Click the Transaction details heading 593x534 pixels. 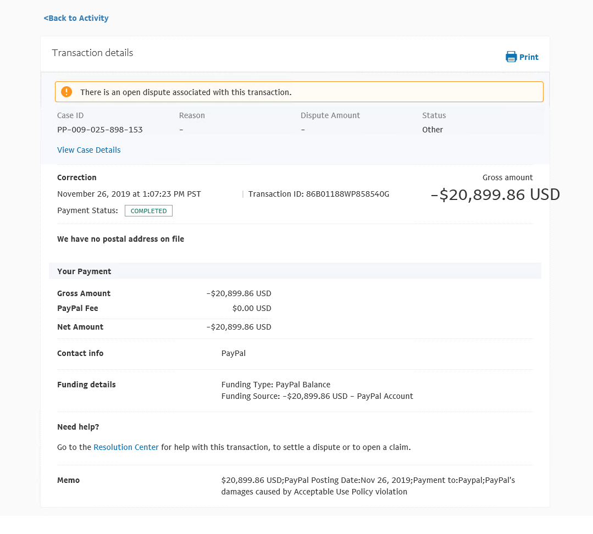[92, 53]
